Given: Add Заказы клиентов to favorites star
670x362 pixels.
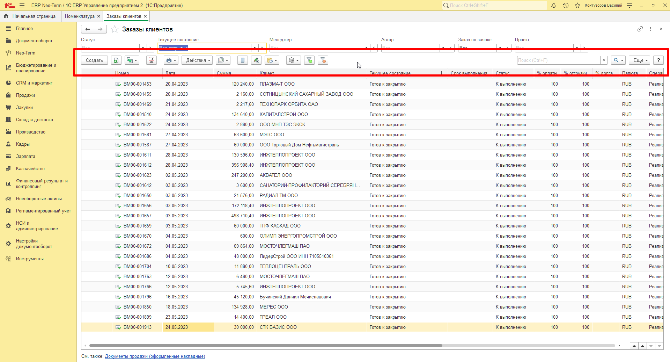Looking at the screenshot, I should tap(115, 29).
